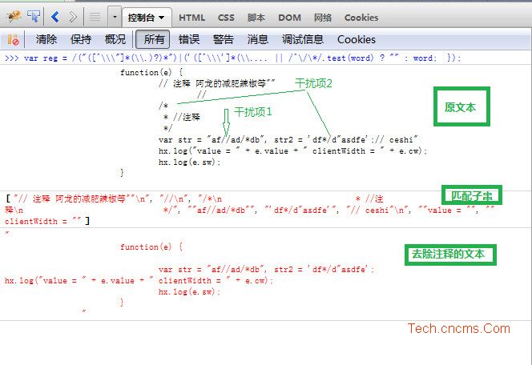Switch to the CSS panel tab
This screenshot has height=365, width=532.
click(x=227, y=17)
